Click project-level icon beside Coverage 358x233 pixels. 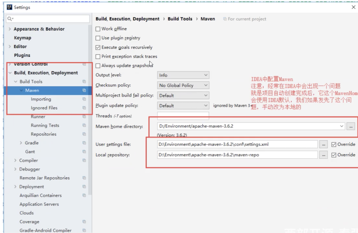[84, 222]
